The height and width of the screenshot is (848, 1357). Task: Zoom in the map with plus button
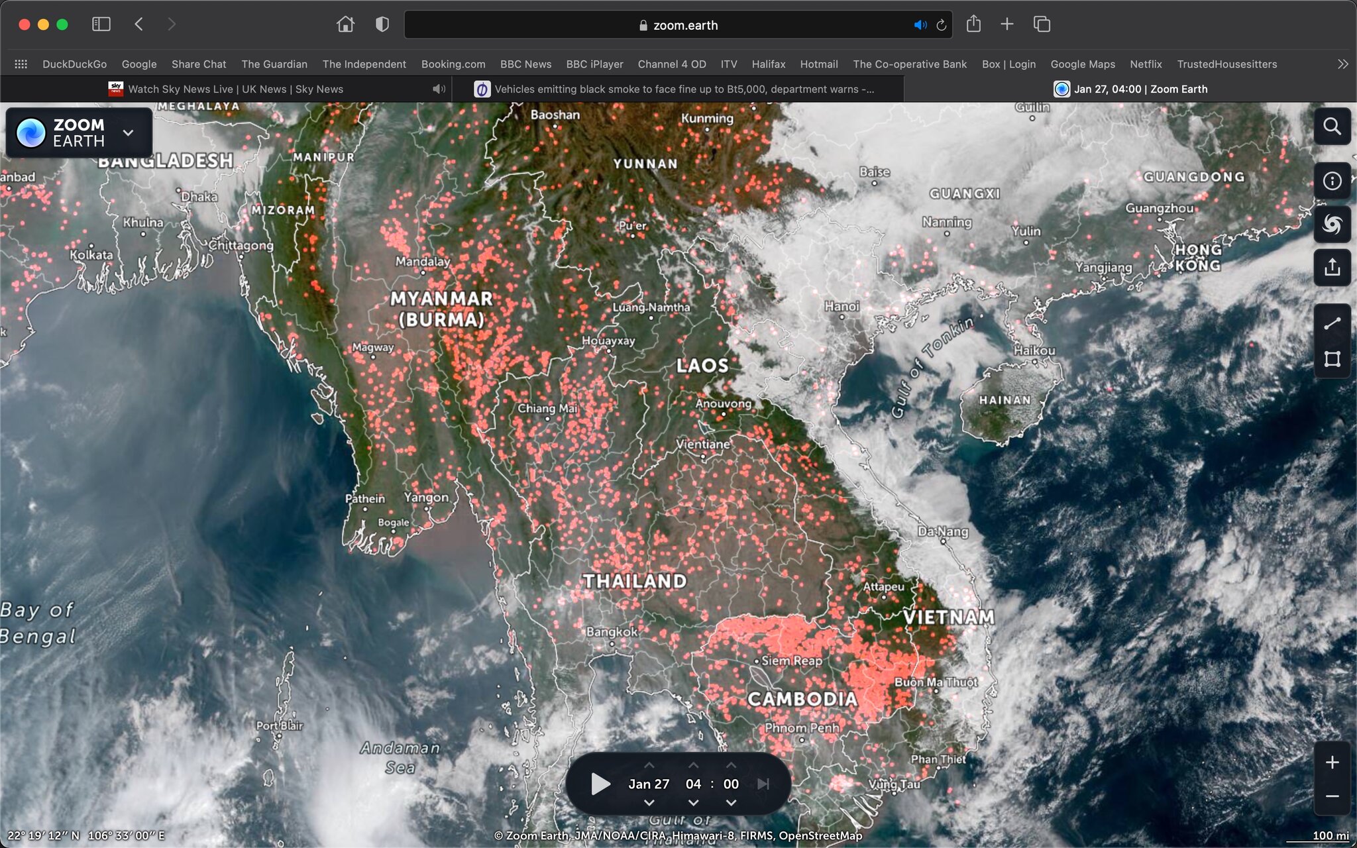(x=1332, y=763)
